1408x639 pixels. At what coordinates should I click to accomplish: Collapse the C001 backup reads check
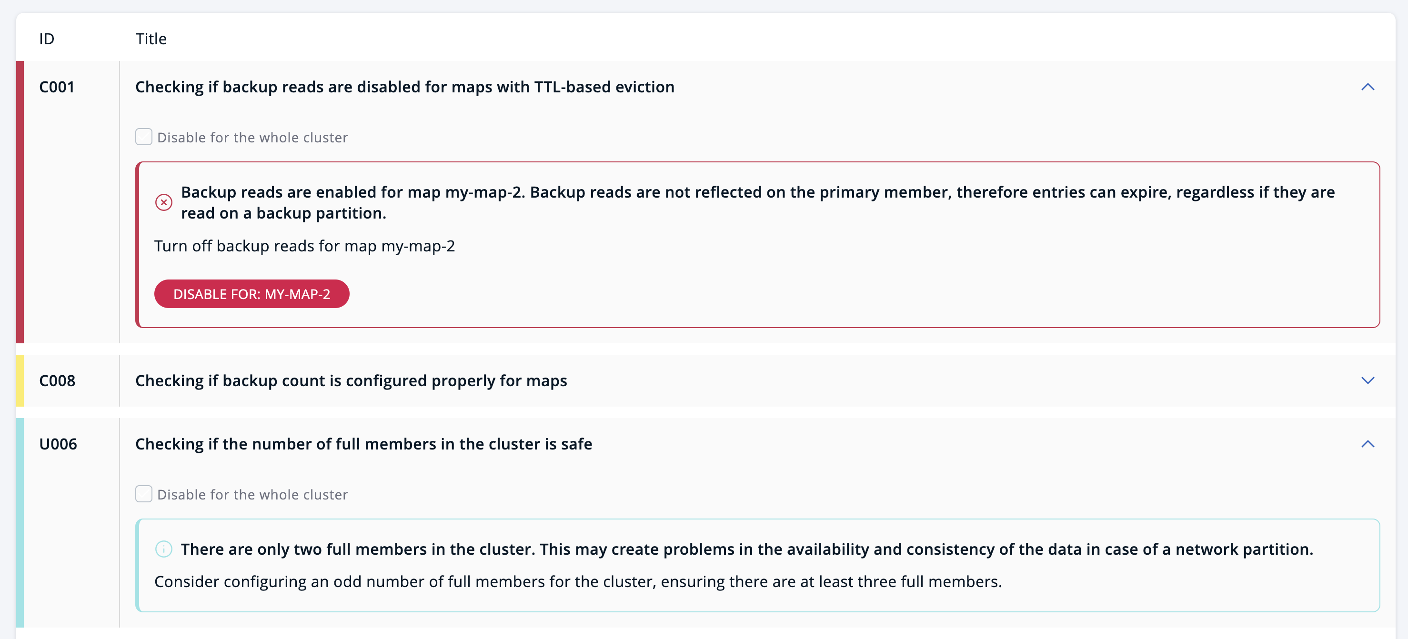tap(1367, 87)
